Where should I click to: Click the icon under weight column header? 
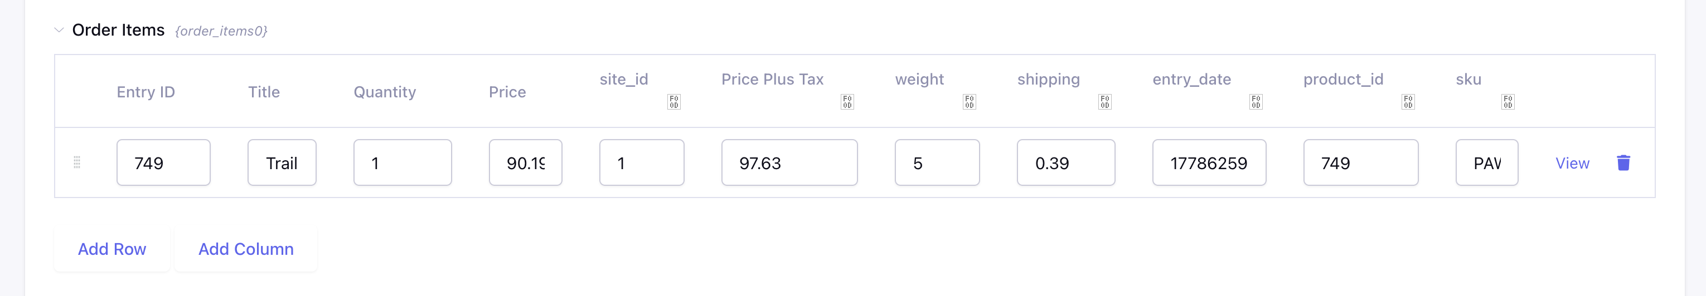tap(969, 102)
